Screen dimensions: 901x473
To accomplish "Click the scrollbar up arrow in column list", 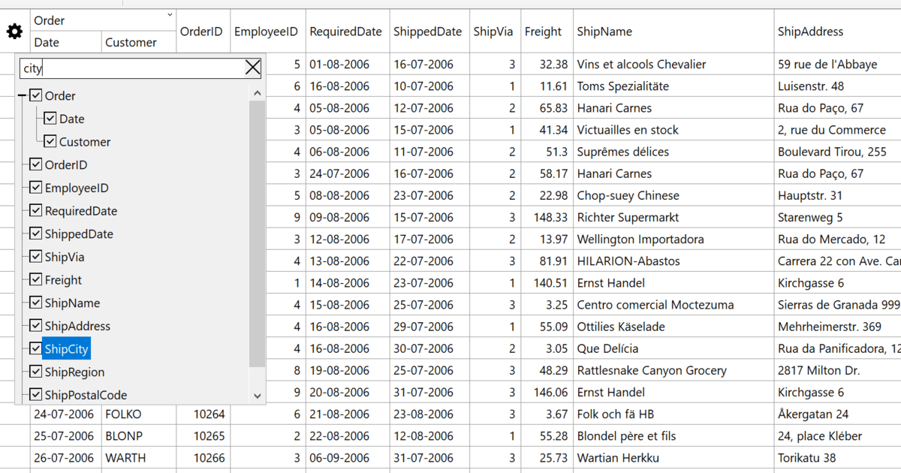I will click(257, 91).
